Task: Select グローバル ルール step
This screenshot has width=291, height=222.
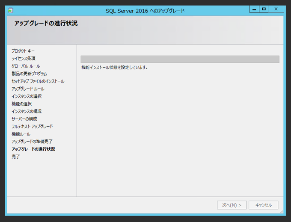Action: 26,66
